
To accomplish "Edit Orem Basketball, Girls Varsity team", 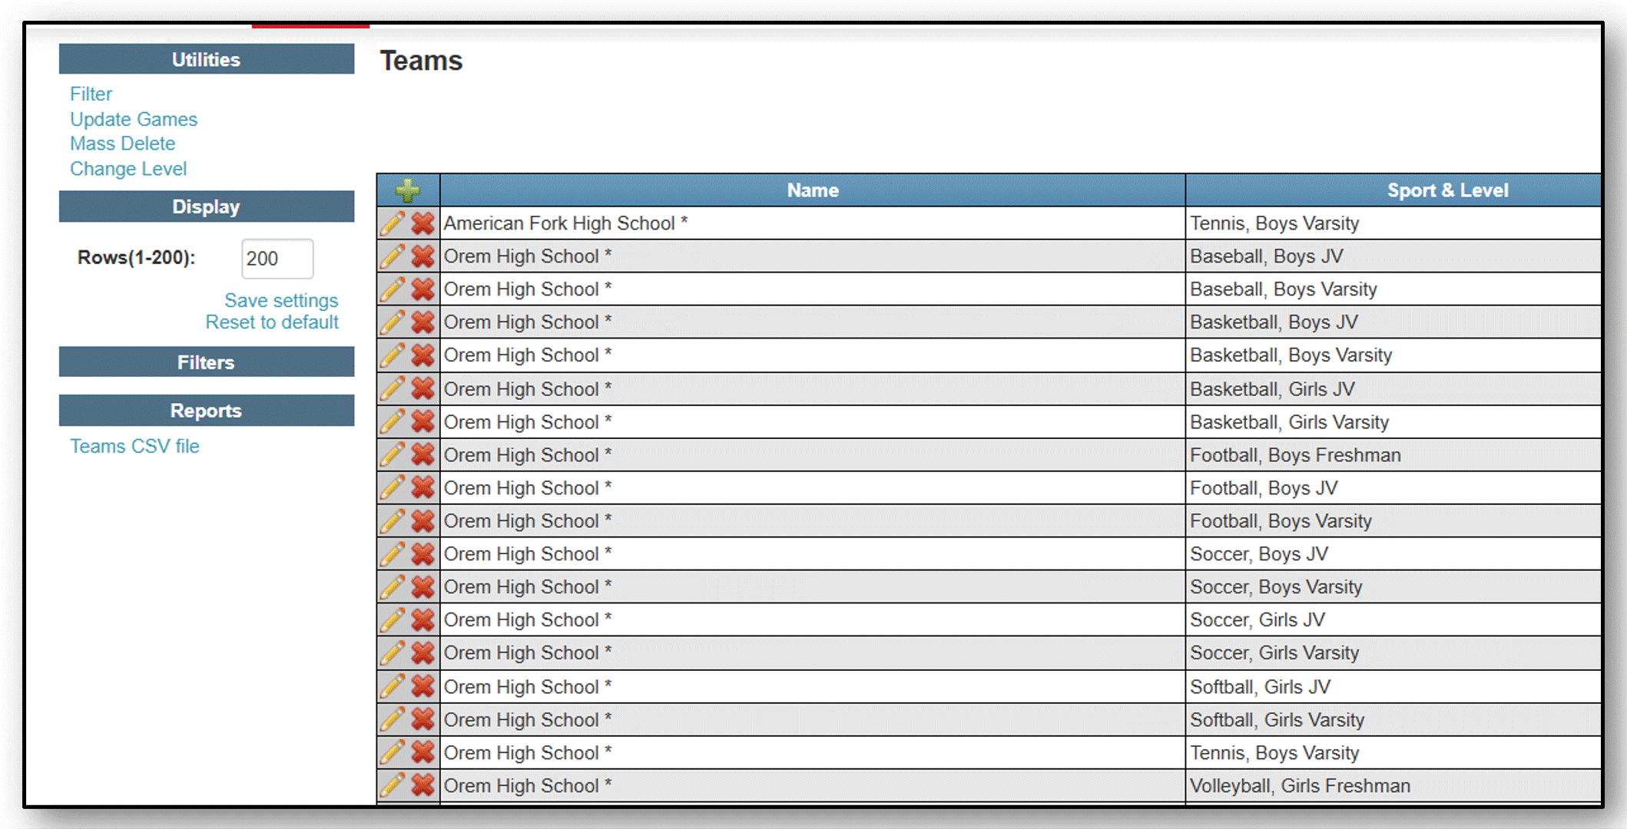I will click(x=393, y=422).
